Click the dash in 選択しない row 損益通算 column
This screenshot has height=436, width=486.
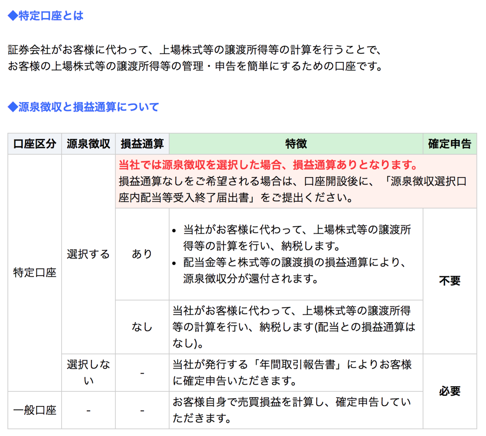(x=142, y=373)
